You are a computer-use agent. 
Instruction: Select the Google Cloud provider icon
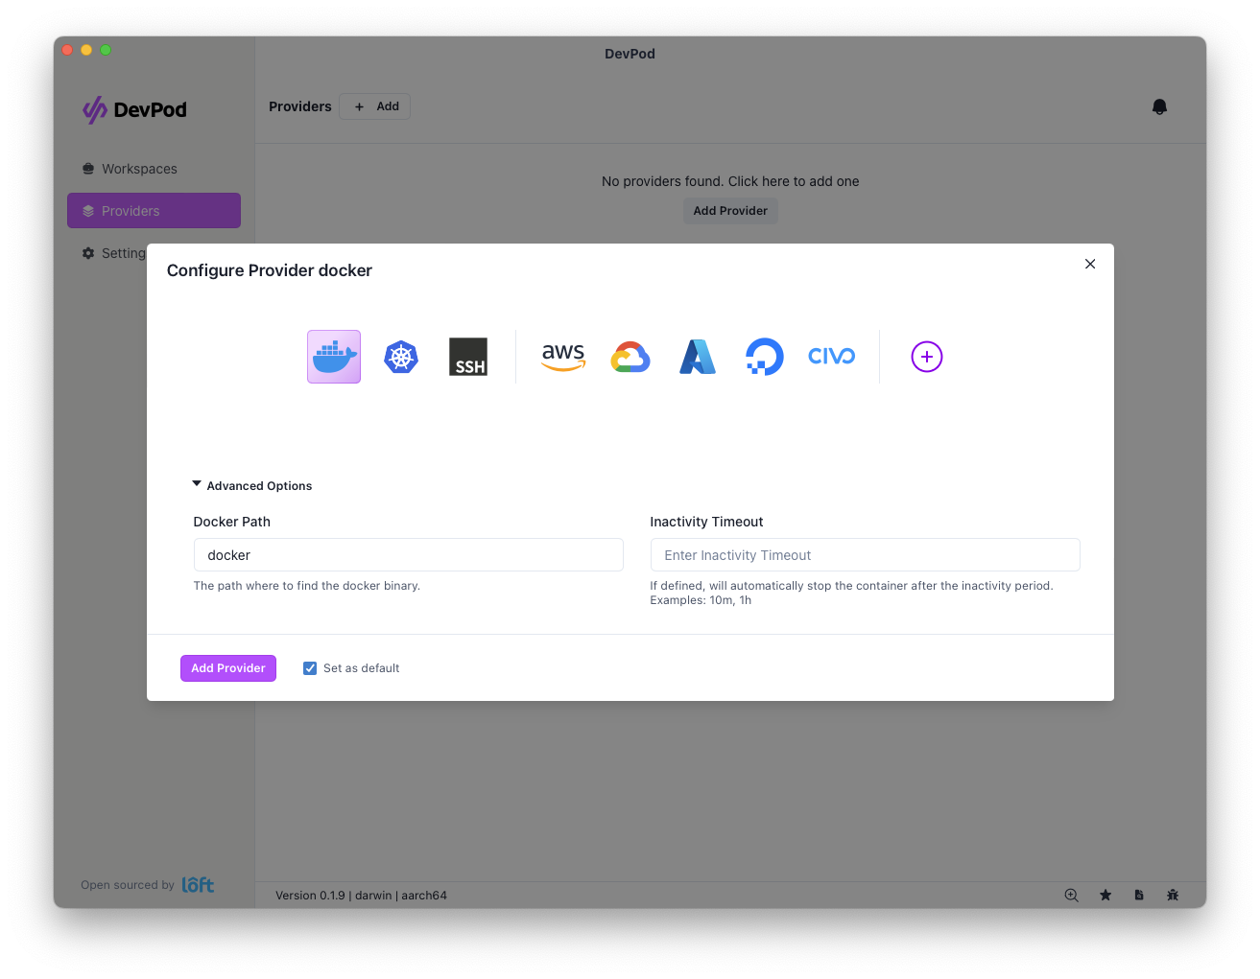tap(630, 356)
